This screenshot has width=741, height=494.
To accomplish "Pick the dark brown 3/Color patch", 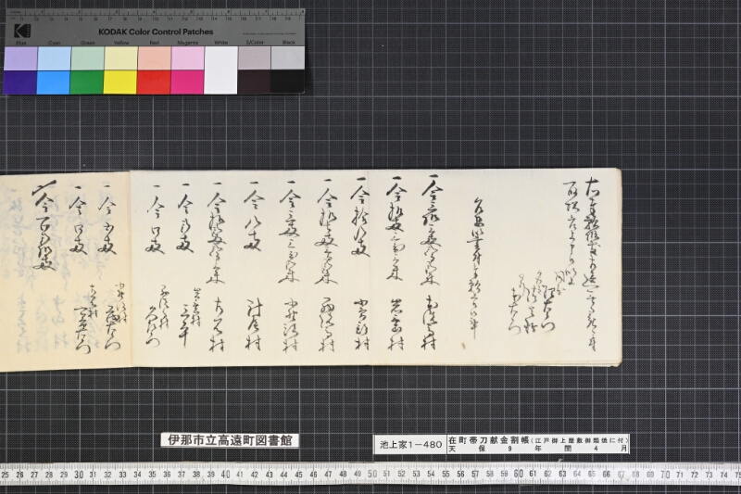I will point(254,82).
